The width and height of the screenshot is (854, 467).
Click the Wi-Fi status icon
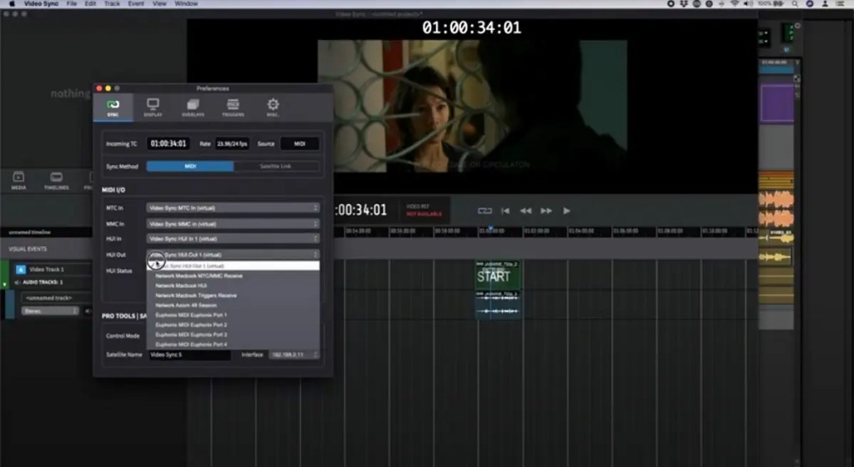click(x=734, y=4)
